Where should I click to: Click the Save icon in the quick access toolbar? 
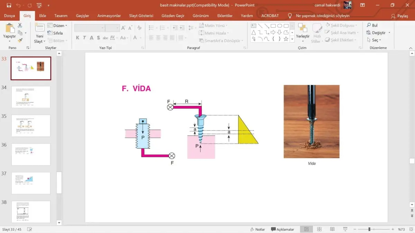9,5
